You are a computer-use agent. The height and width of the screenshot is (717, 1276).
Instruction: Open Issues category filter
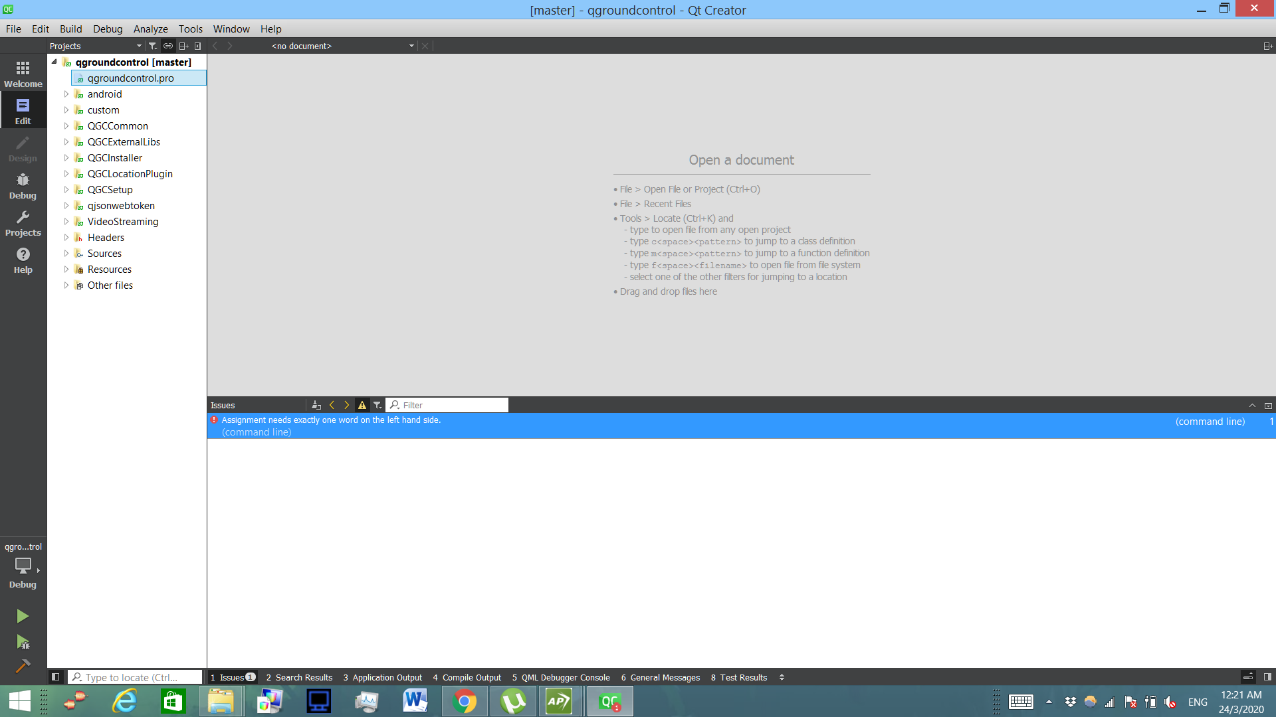377,405
